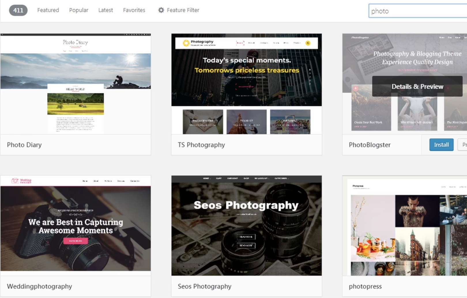Image resolution: width=467 pixels, height=298 pixels.
Task: Open the Seos Photography theme thumbnail
Action: [x=246, y=226]
